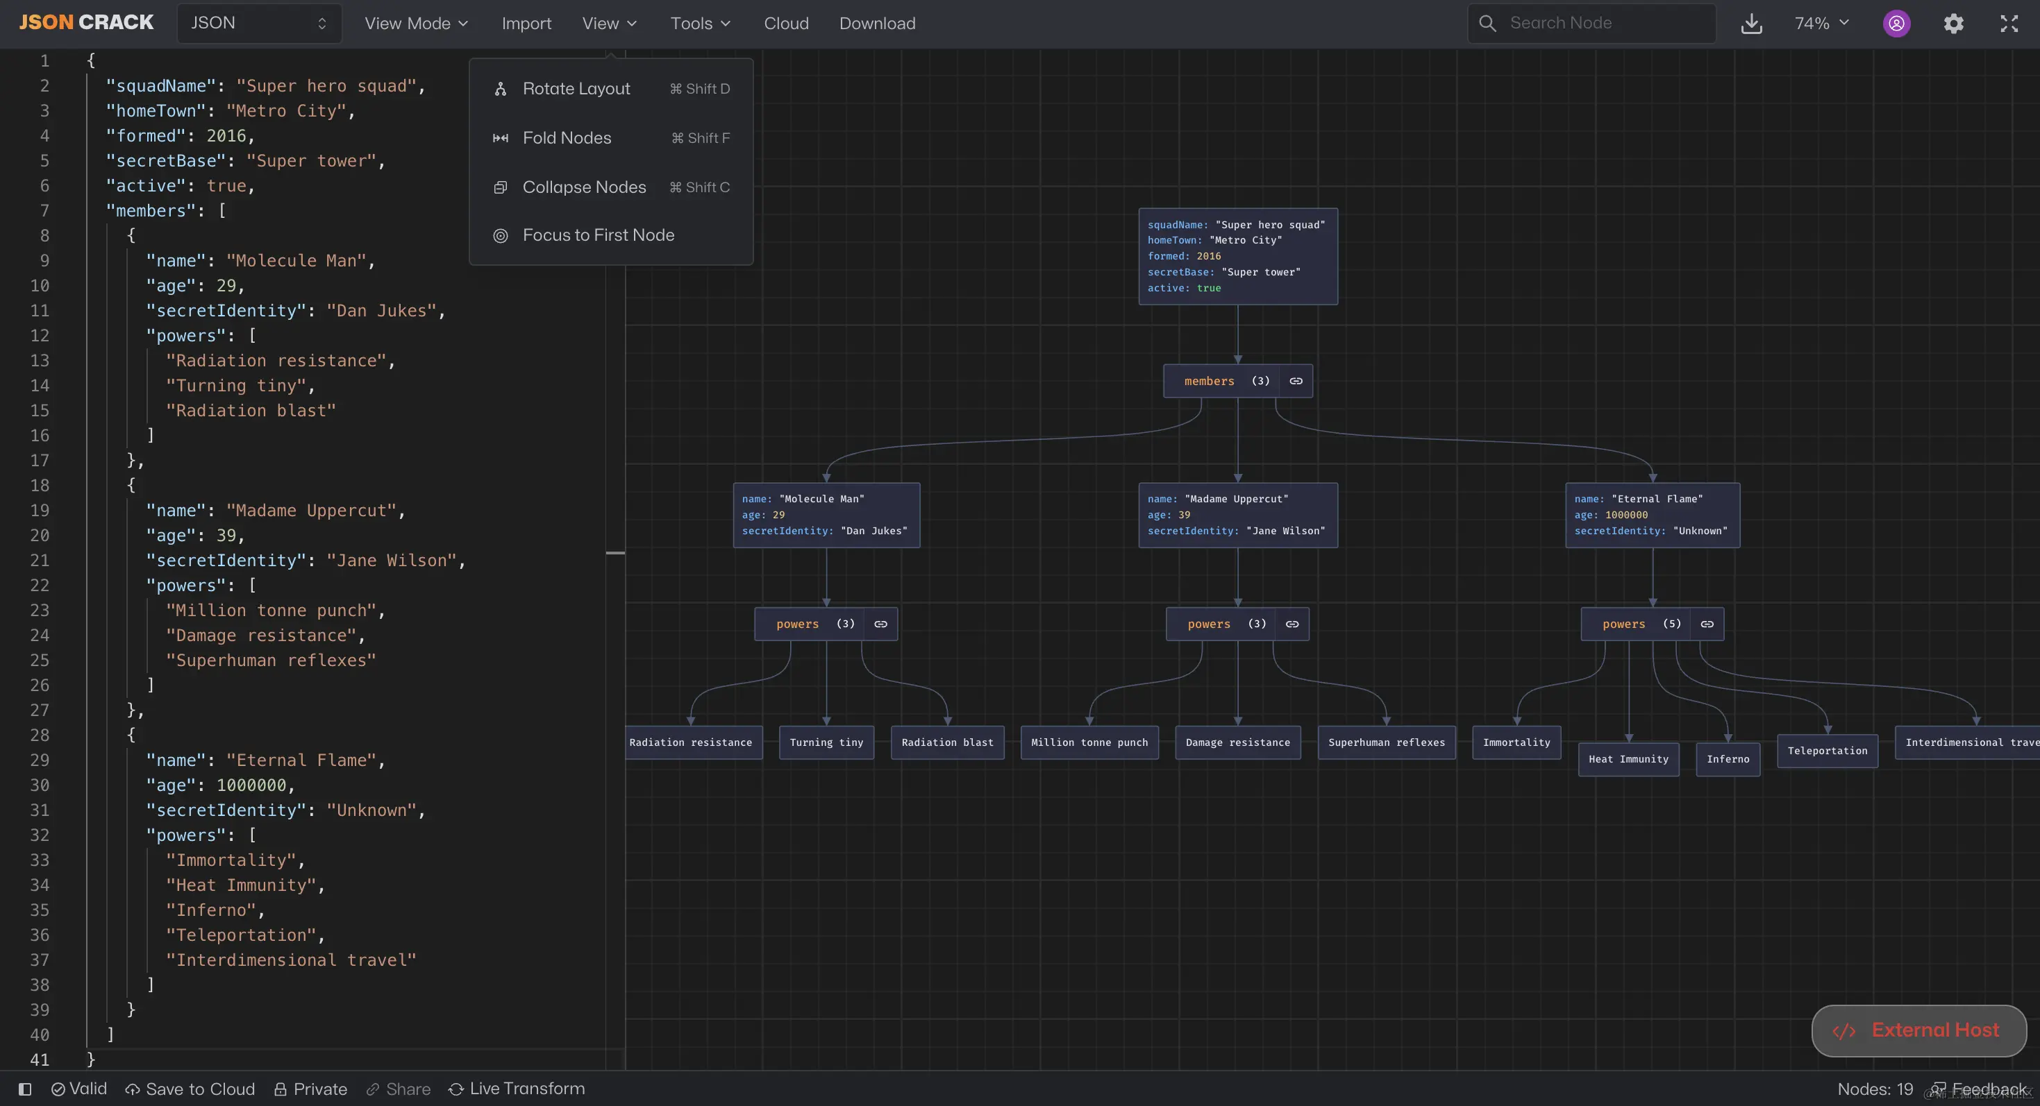This screenshot has width=2040, height=1106.
Task: Click the JSON CRACK logo
Action: [85, 22]
